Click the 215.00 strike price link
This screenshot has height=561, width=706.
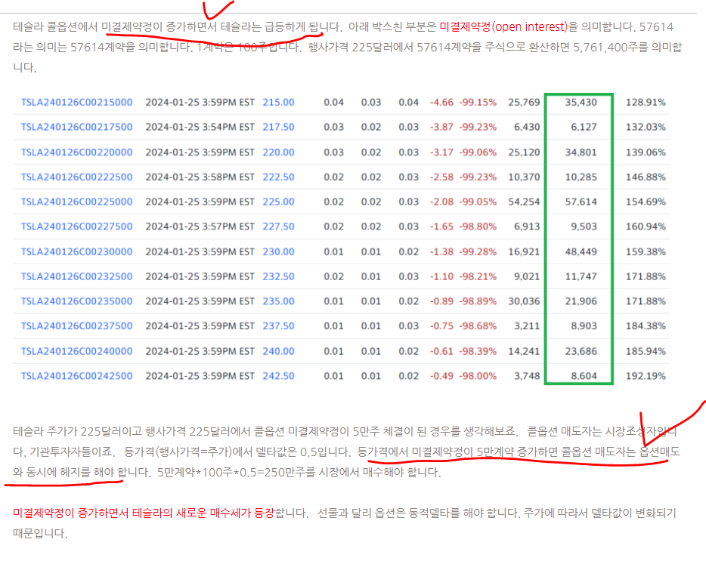pyautogui.click(x=279, y=103)
